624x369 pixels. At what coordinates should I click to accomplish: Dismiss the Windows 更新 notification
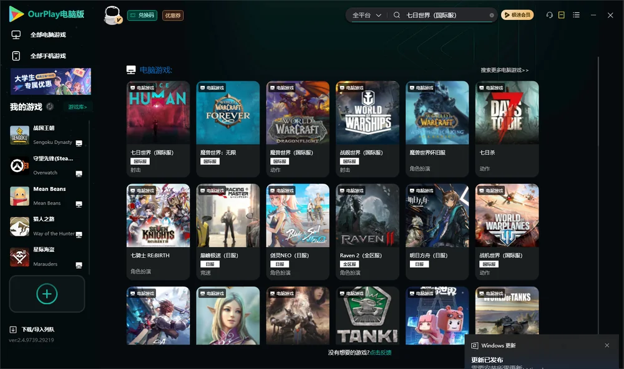[x=607, y=345]
